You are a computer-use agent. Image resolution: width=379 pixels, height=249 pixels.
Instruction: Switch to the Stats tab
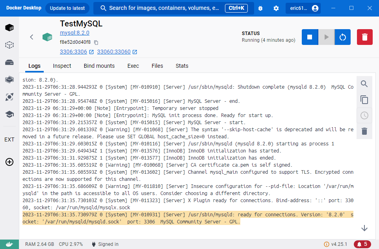point(182,66)
